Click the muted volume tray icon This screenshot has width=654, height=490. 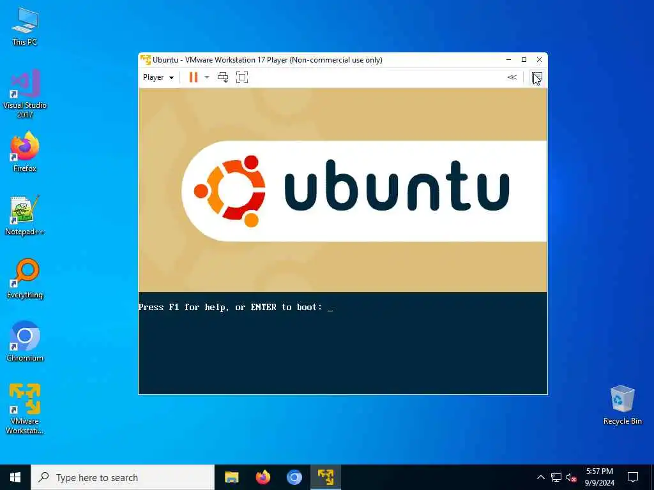571,477
